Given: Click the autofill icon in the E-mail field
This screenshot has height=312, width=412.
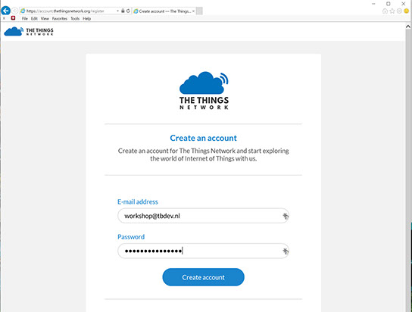Looking at the screenshot, I should pyautogui.click(x=285, y=216).
